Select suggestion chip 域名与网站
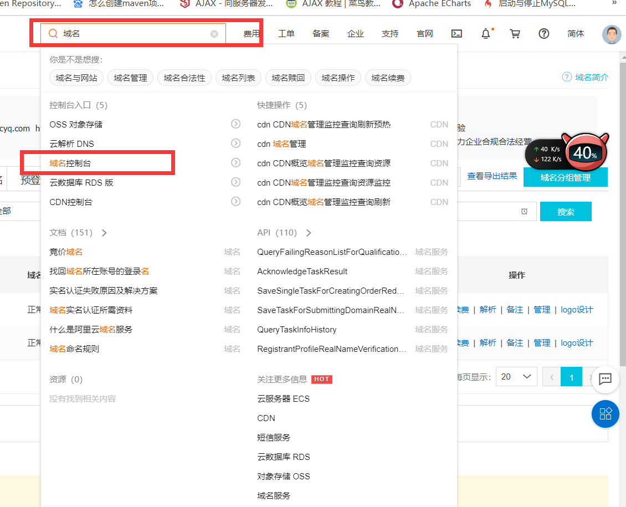 coord(76,78)
